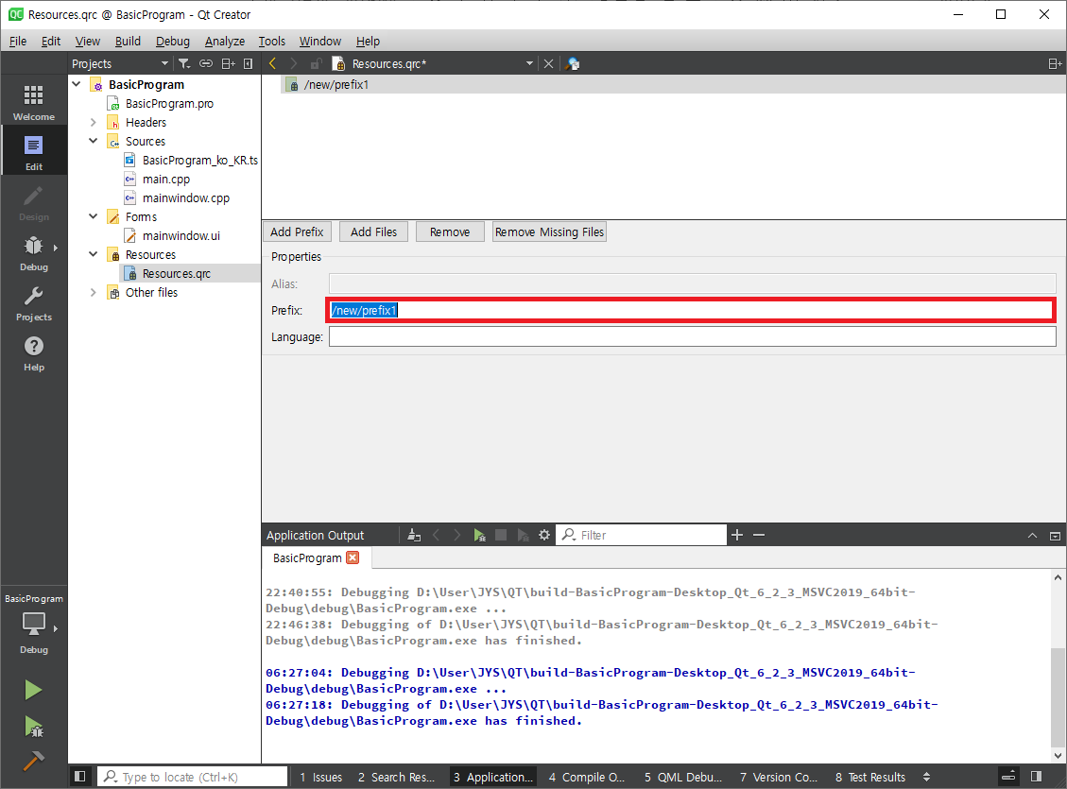Image resolution: width=1067 pixels, height=789 pixels.
Task: Expand the Other files folder
Action: coord(94,293)
